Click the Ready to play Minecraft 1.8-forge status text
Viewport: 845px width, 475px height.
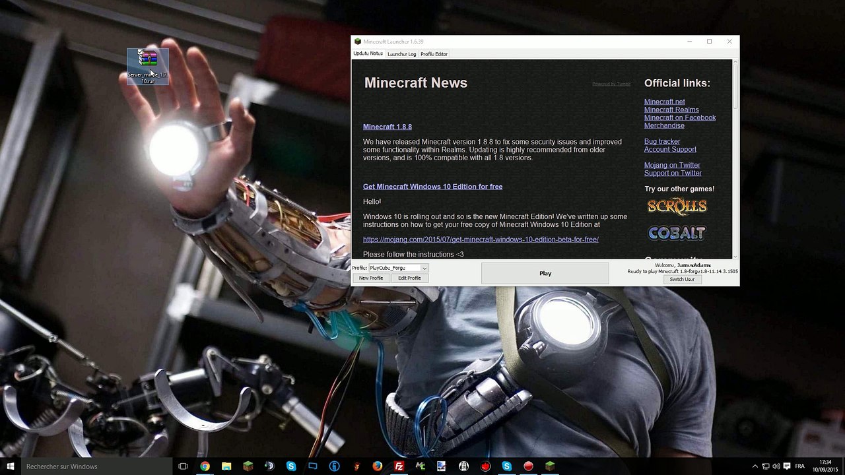click(x=683, y=271)
